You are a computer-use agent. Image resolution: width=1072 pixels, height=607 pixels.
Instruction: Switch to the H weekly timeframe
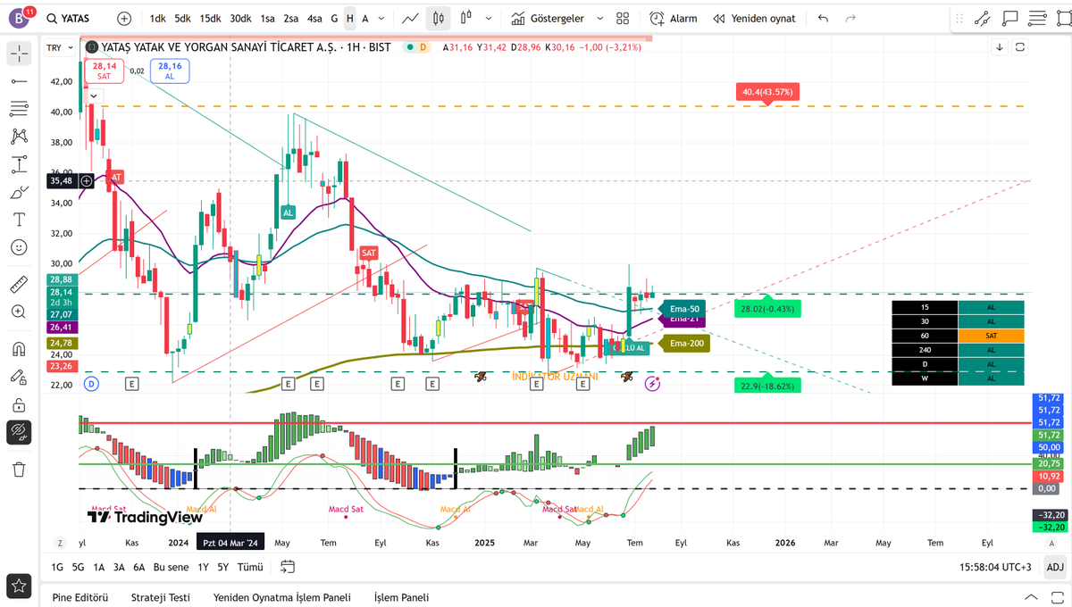tap(350, 18)
